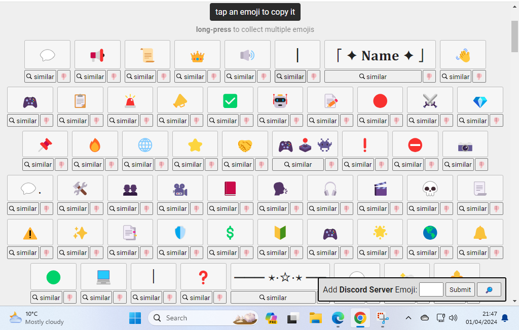The image size is (519, 330).
Task: Thumbs-down the yellow star emoji
Action: click(211, 164)
